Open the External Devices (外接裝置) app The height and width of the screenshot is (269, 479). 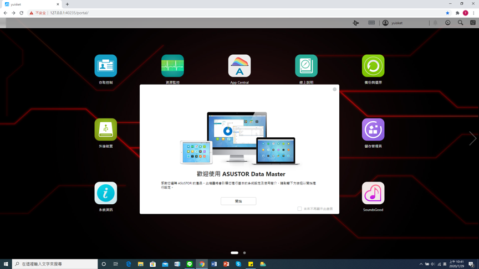[x=106, y=130]
